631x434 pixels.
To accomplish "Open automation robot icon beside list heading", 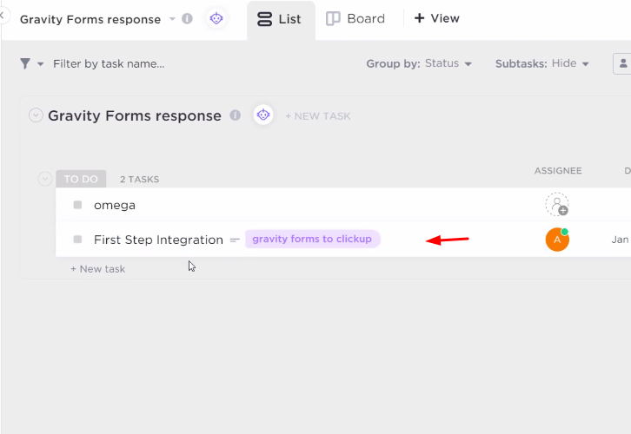I will click(263, 115).
